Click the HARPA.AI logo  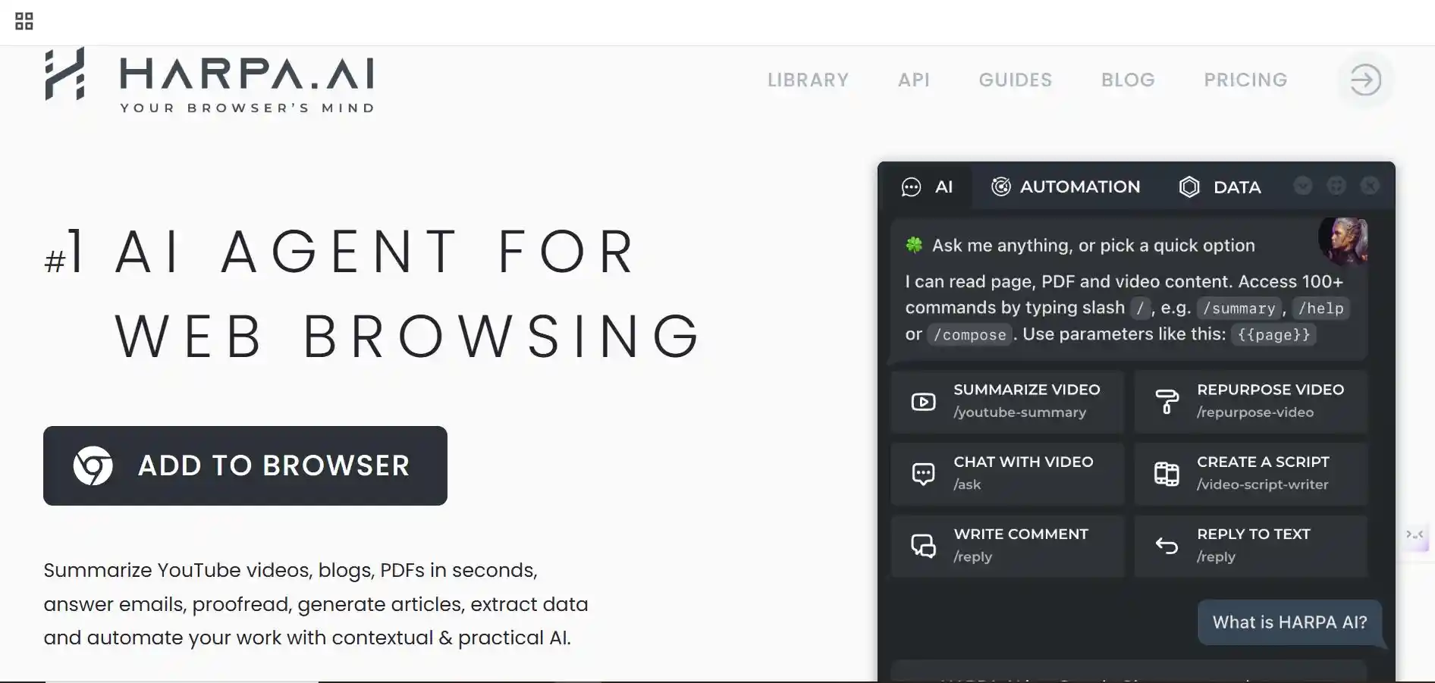click(x=210, y=80)
